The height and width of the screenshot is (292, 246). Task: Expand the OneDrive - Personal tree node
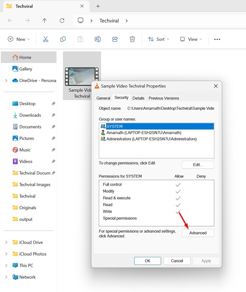(x=6, y=81)
